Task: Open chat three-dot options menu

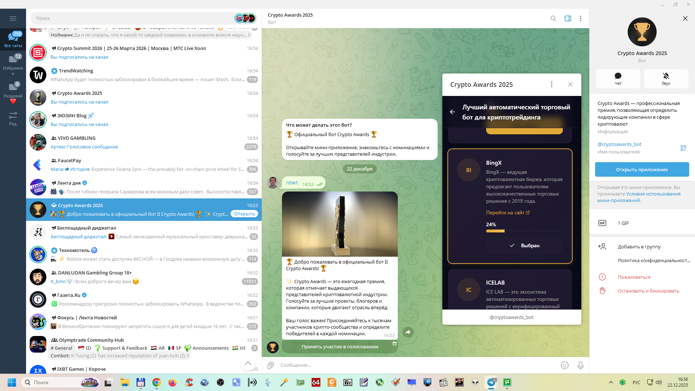Action: point(580,18)
